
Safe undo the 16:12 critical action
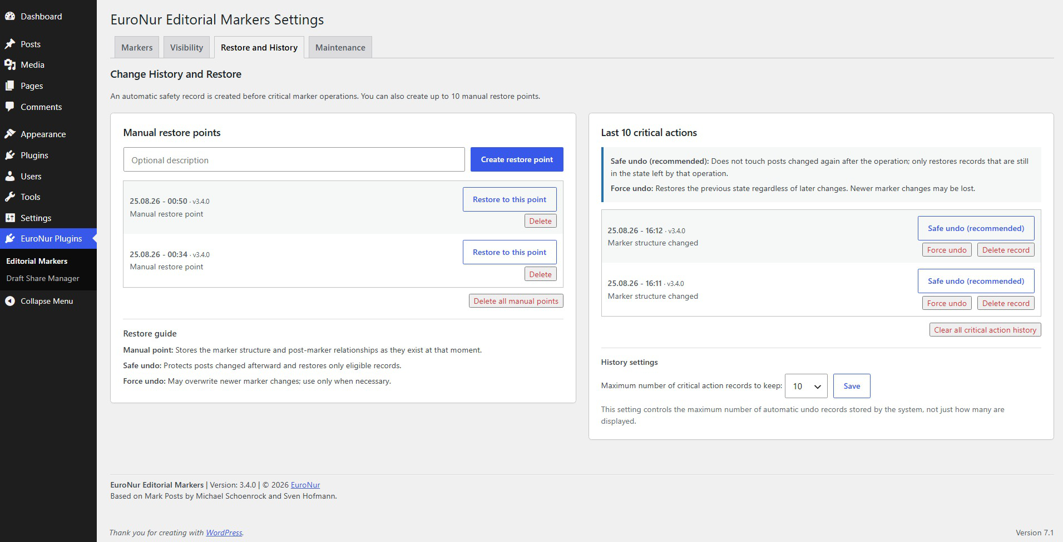point(976,228)
